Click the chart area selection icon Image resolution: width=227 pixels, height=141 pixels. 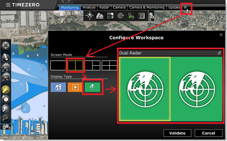click(x=110, y=16)
